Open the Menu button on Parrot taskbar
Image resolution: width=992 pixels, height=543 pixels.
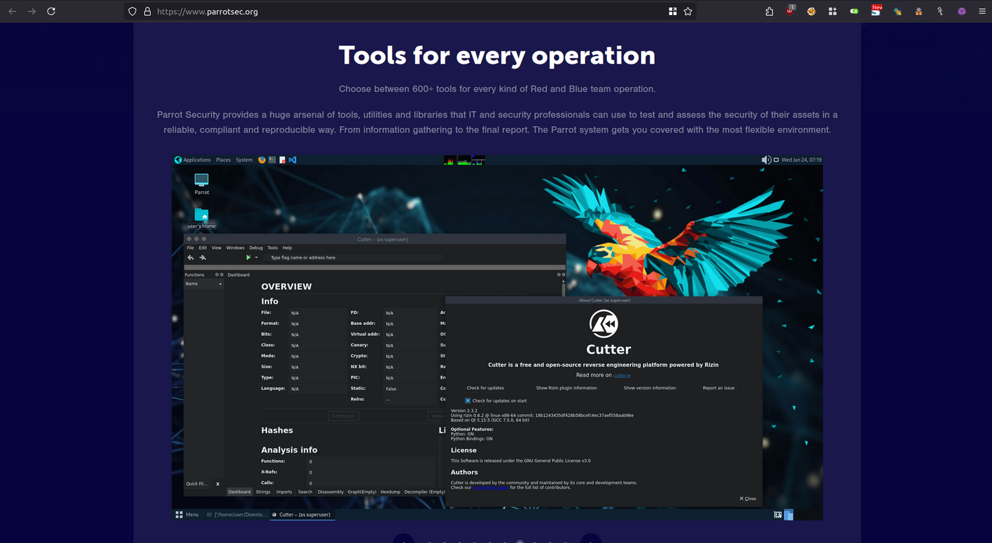187,514
